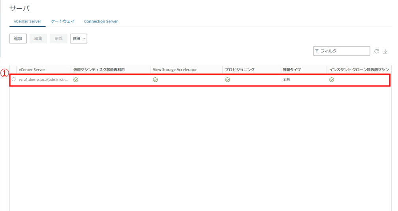The width and height of the screenshot is (398, 211).
Task: Click the 全般 deployment type cell
Action: pyautogui.click(x=286, y=80)
